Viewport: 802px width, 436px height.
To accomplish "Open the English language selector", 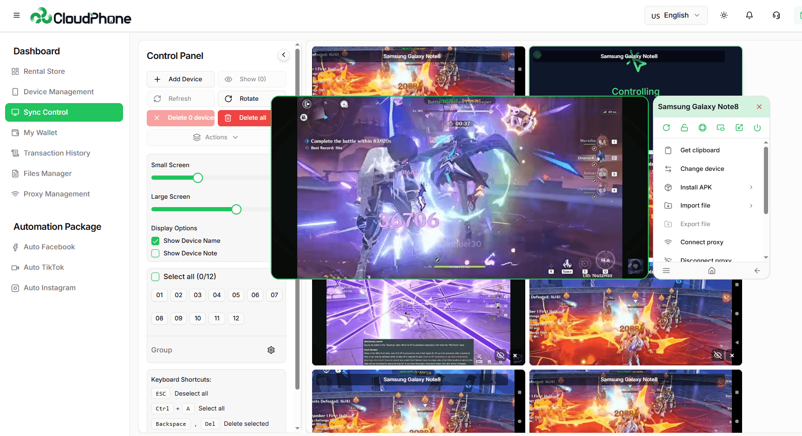I will 676,15.
